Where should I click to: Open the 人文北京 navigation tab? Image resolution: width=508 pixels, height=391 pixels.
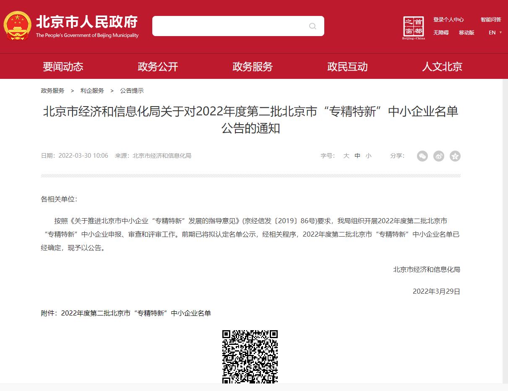coord(442,66)
